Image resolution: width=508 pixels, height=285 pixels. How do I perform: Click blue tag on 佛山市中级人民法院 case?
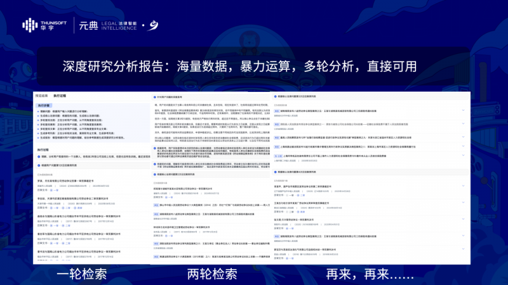pos(157,205)
